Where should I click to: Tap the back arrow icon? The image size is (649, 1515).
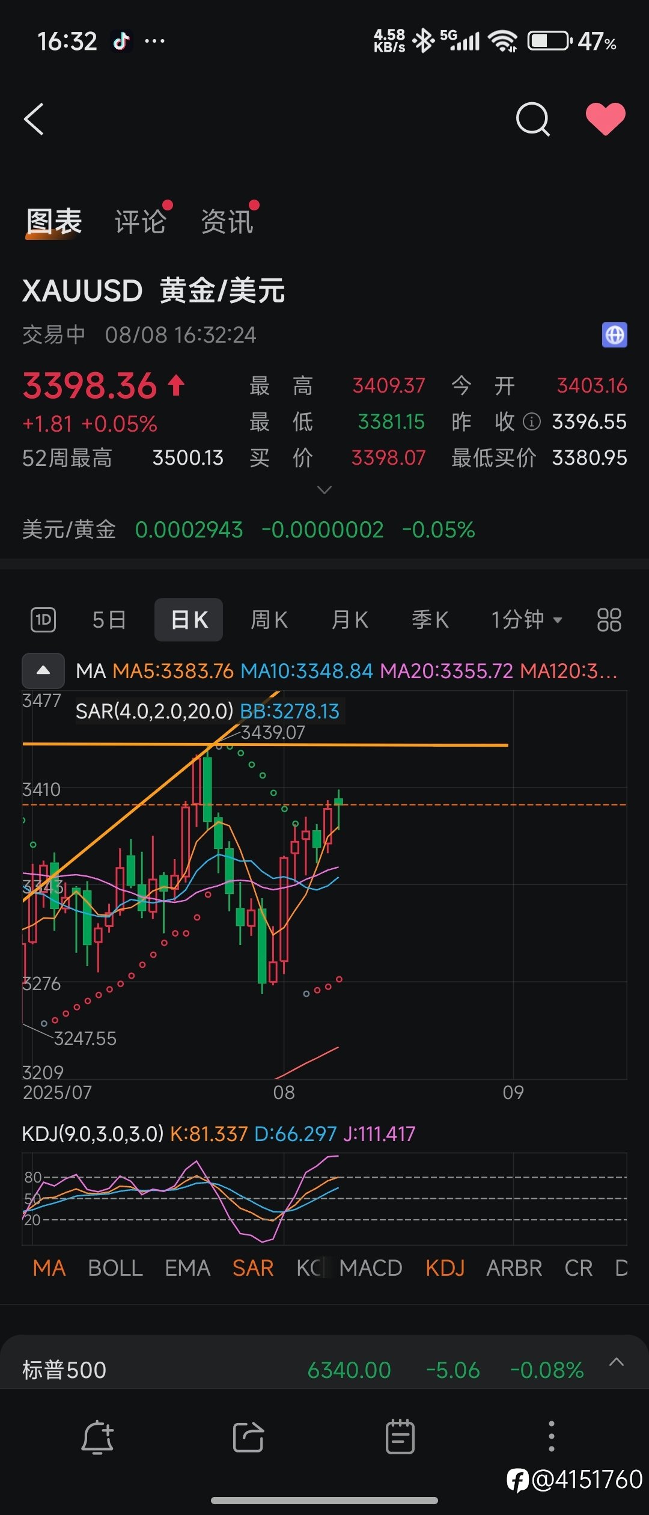[34, 119]
